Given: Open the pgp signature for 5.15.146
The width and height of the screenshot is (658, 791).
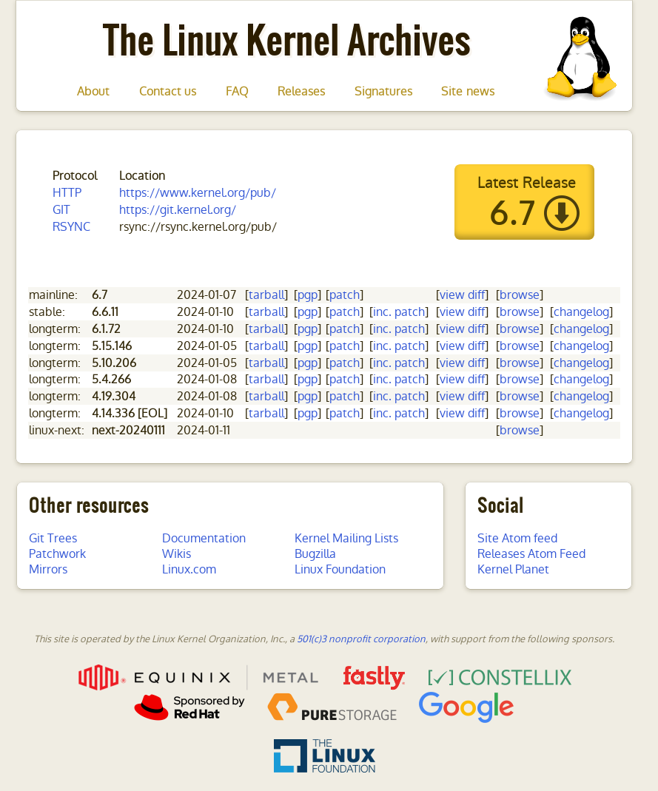Looking at the screenshot, I should 307,346.
